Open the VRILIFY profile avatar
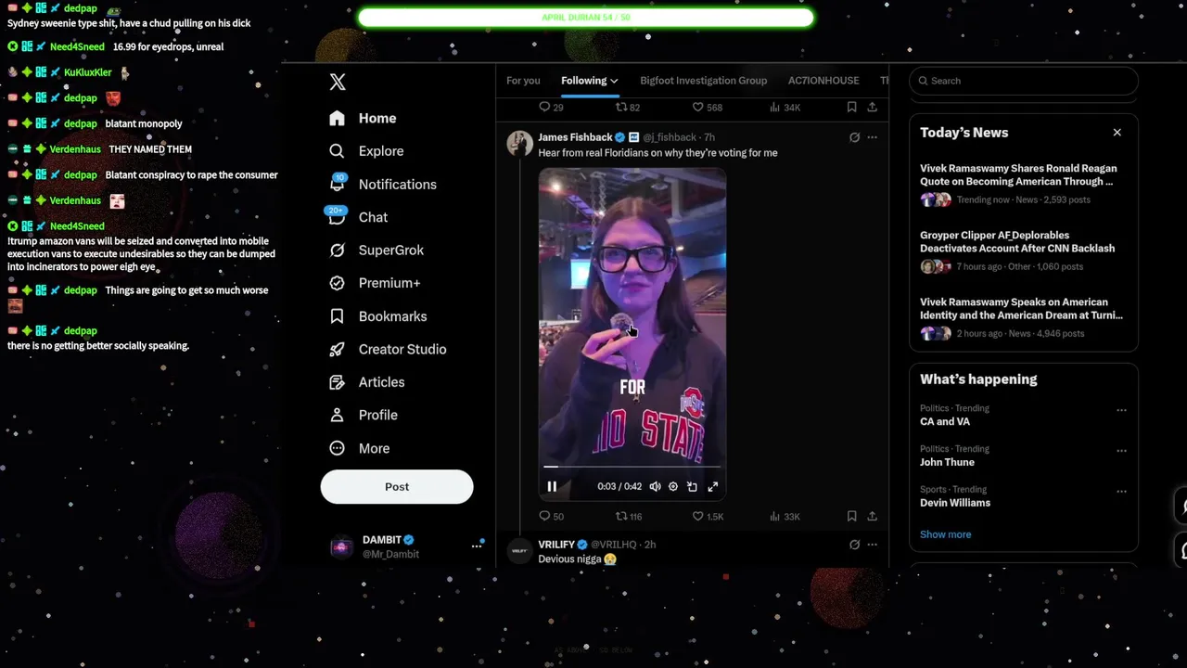 tap(519, 550)
